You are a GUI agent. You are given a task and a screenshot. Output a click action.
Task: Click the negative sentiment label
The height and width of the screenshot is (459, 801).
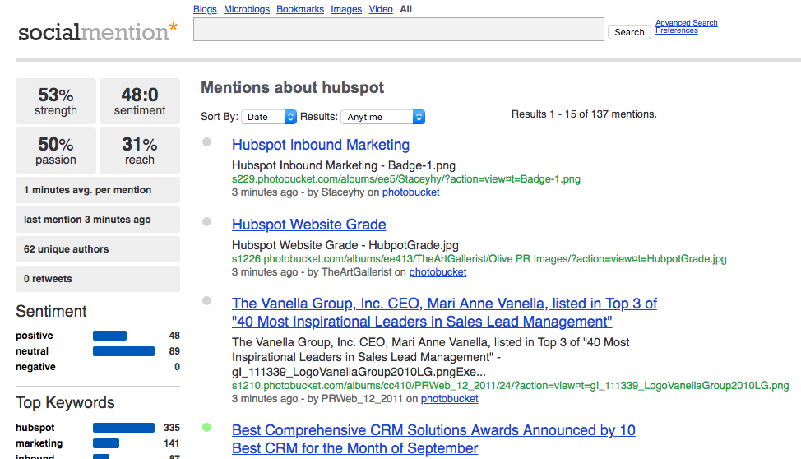[35, 367]
